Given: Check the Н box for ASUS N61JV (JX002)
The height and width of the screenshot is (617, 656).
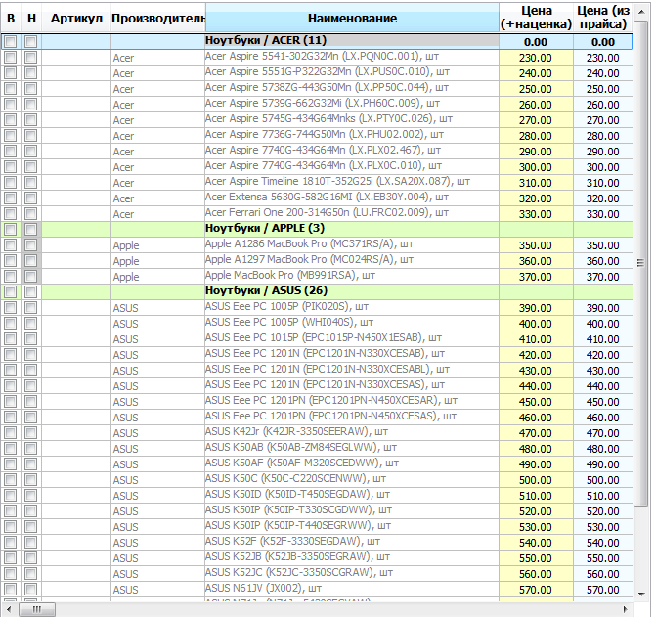Looking at the screenshot, I should [30, 590].
